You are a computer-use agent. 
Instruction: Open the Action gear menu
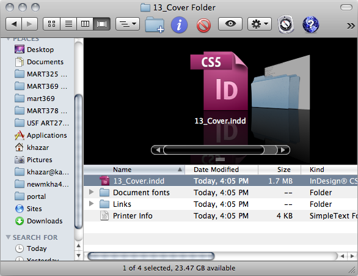pos(260,24)
